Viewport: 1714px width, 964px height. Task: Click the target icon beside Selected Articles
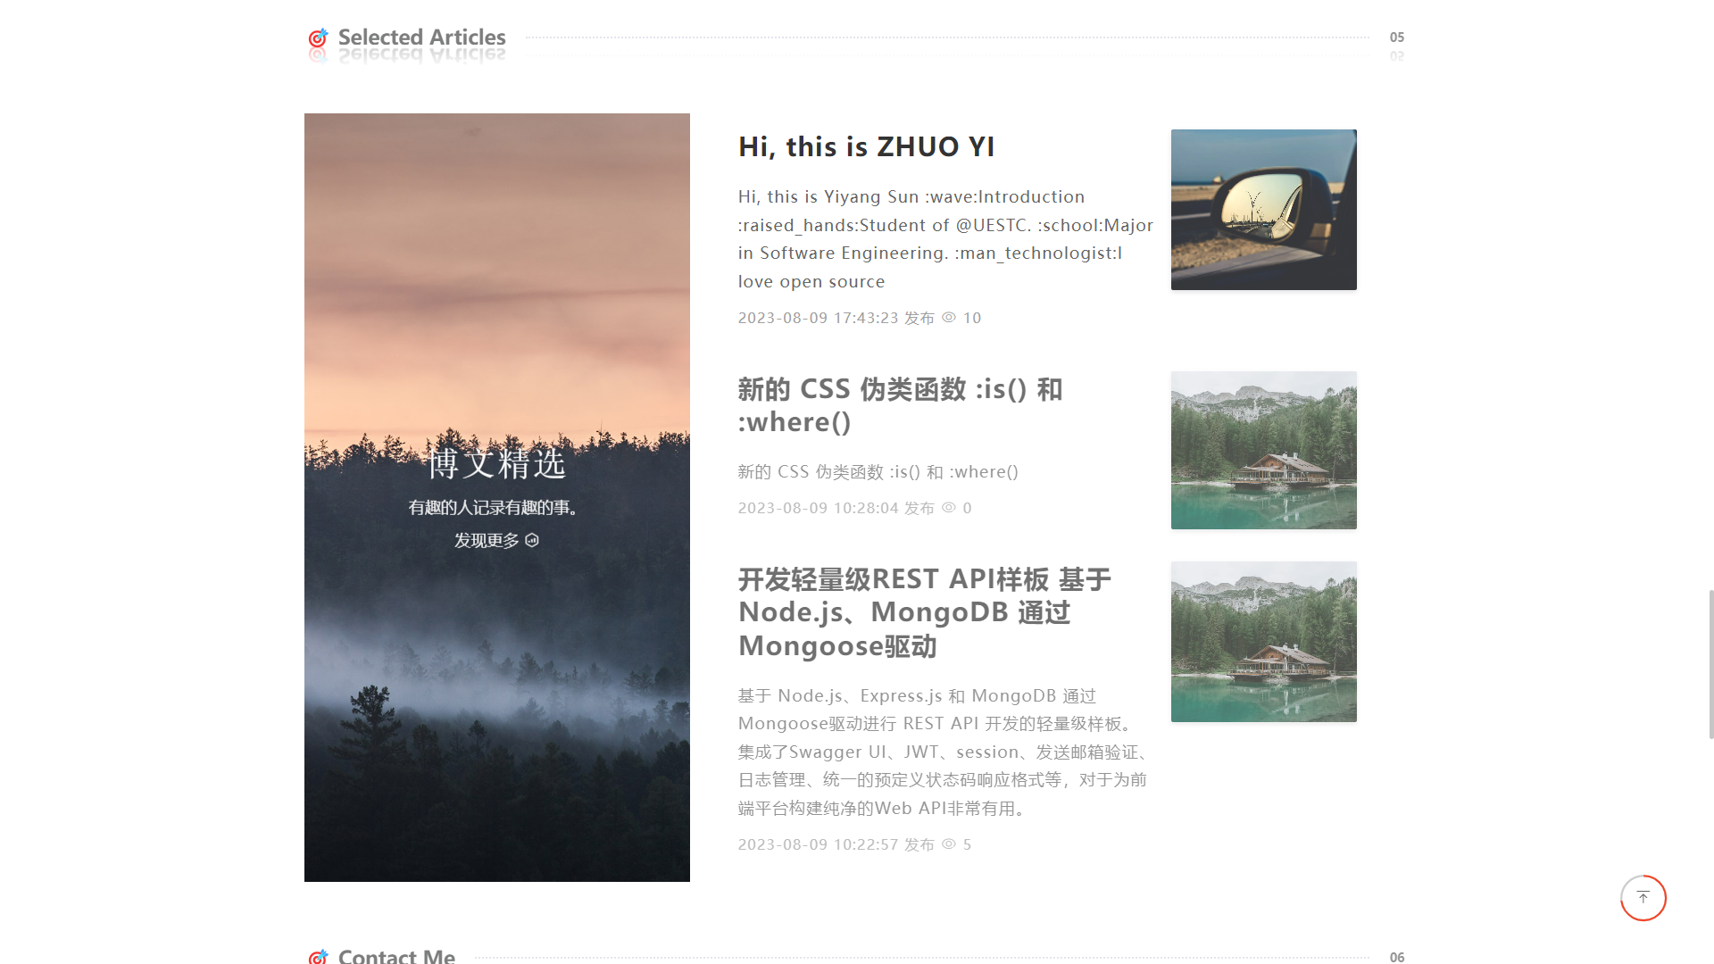point(318,37)
